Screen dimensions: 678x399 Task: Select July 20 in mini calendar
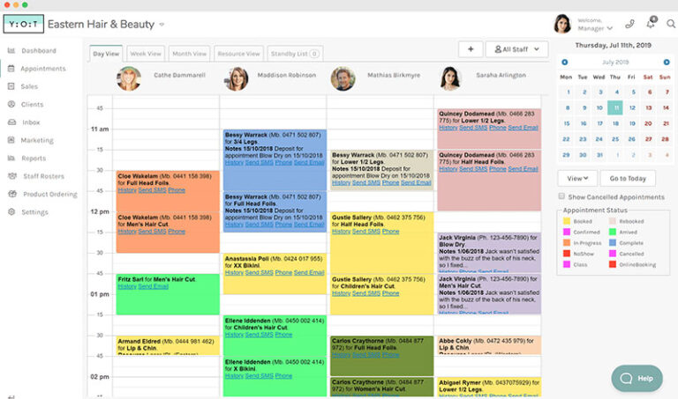pos(648,123)
